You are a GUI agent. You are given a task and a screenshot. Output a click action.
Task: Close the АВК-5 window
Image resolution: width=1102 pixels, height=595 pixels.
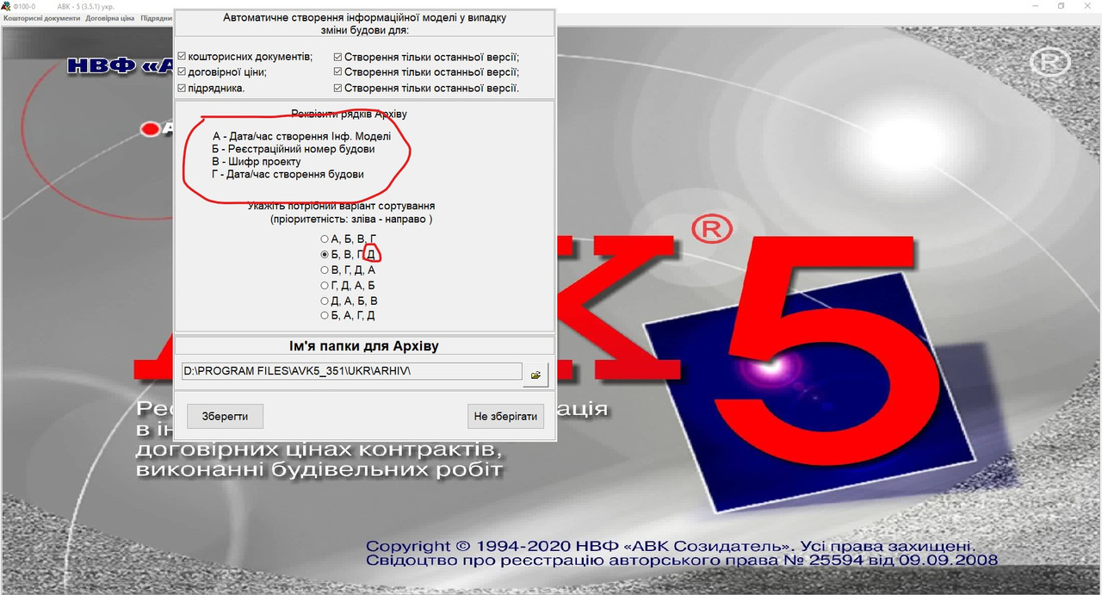1088,6
